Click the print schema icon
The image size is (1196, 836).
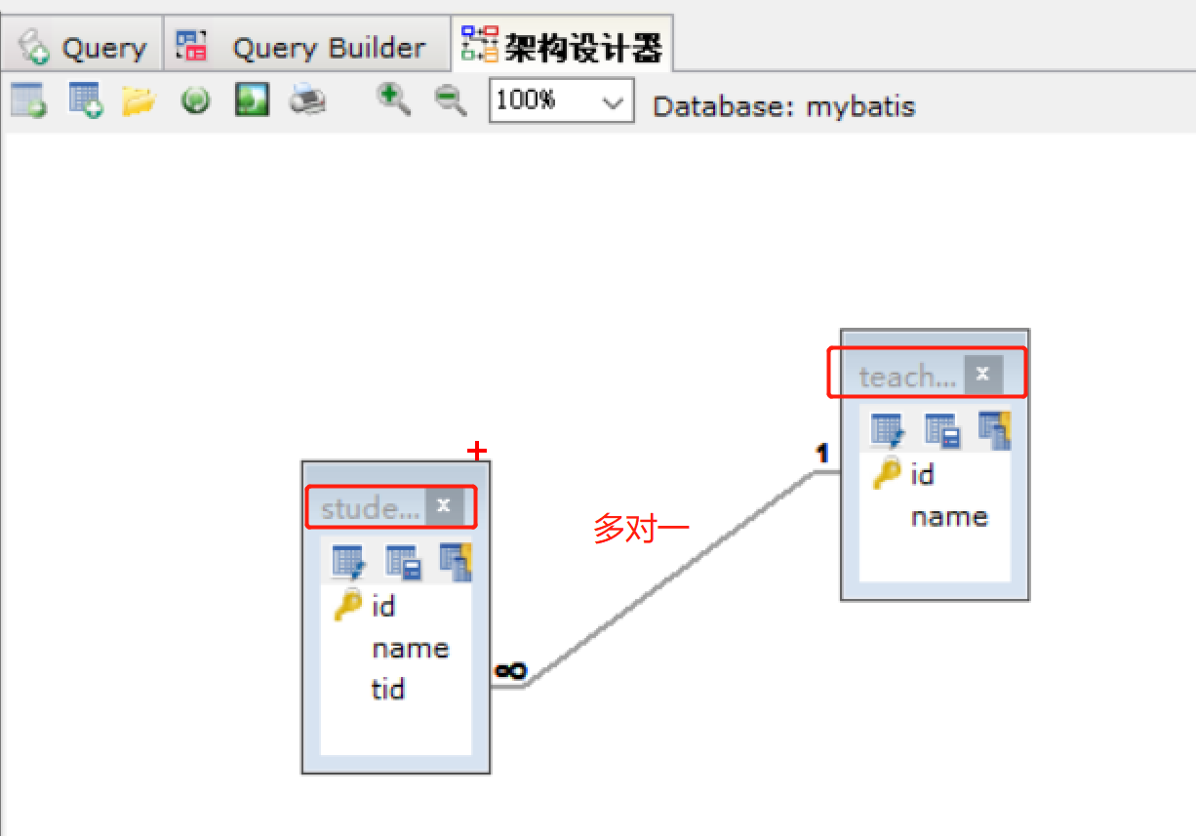308,100
